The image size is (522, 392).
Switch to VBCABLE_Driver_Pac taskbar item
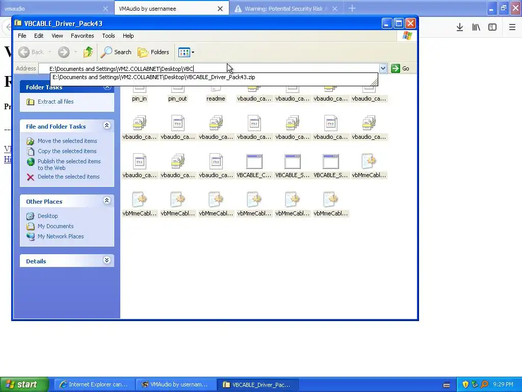[258, 385]
